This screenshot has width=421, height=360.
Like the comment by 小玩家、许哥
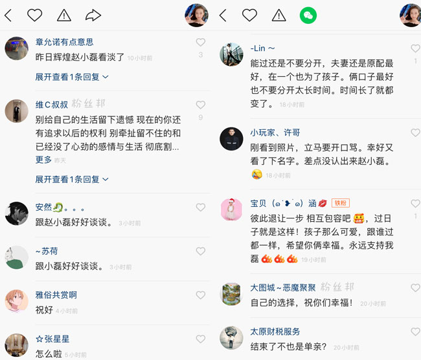[415, 132]
